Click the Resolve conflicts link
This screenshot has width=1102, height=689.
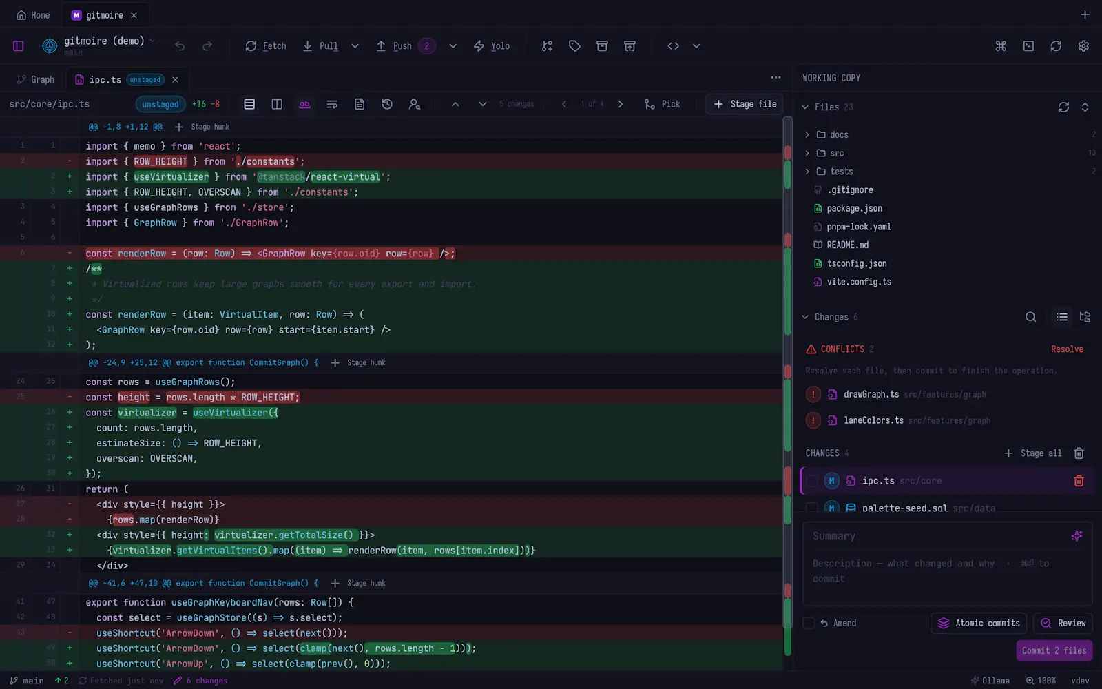pos(1067,349)
